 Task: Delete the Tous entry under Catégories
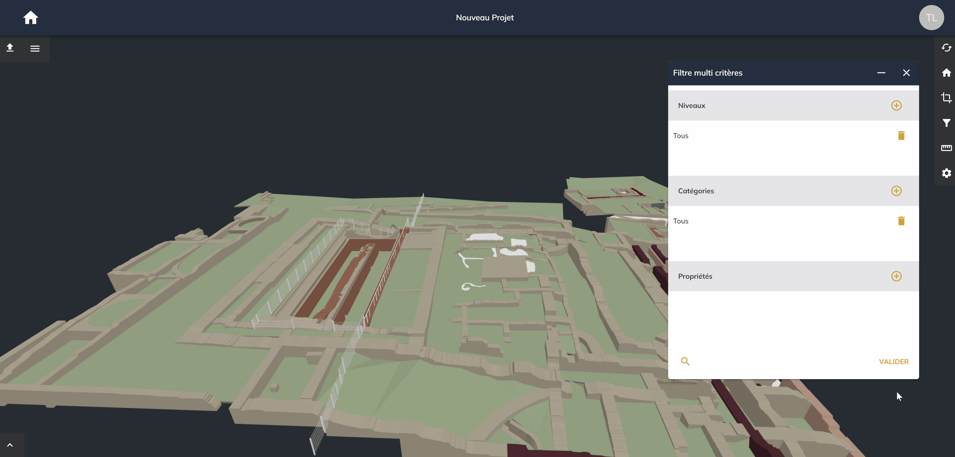[901, 221]
